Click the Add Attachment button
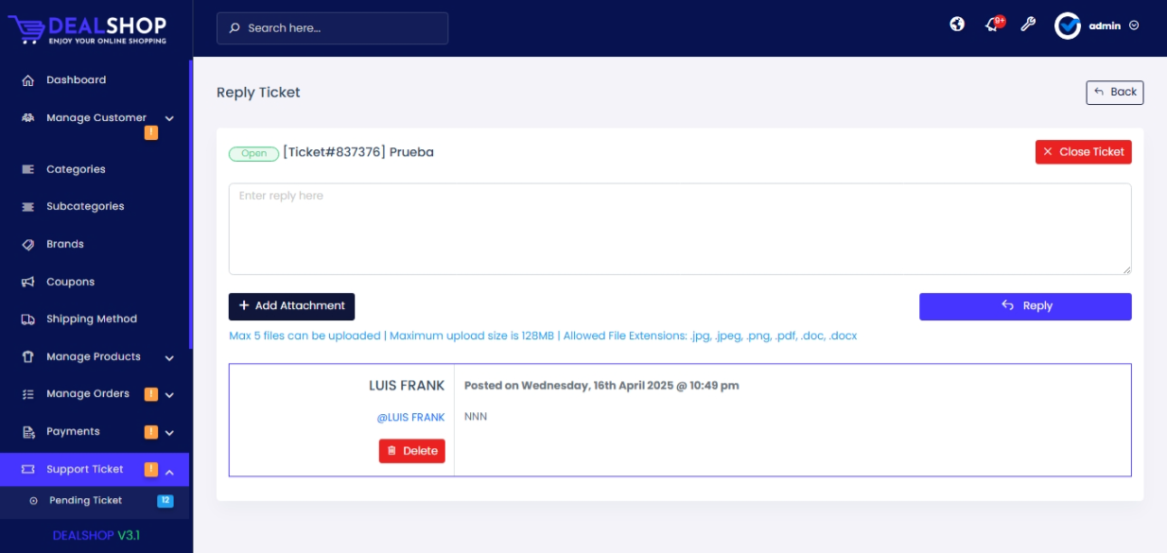The image size is (1167, 553). (291, 306)
